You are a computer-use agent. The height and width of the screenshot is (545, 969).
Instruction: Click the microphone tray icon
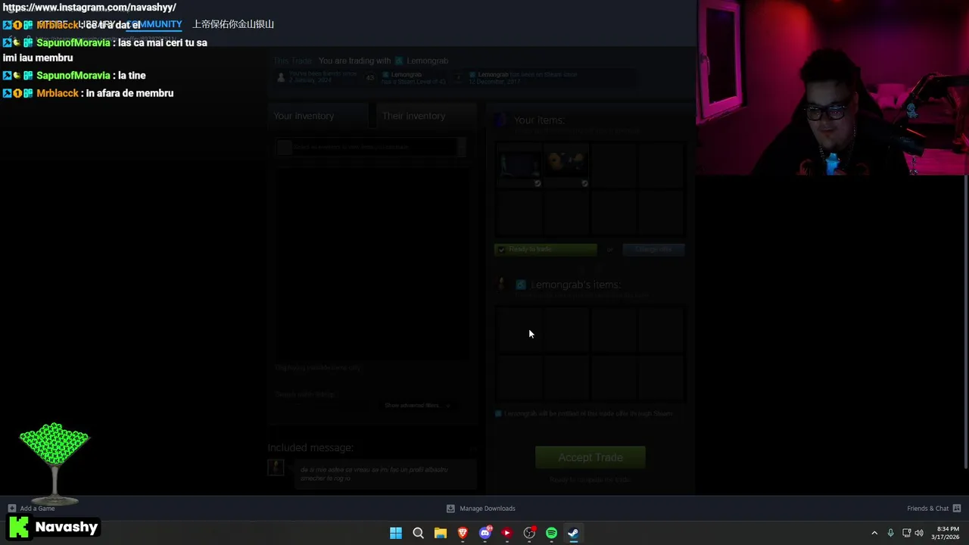[890, 533]
